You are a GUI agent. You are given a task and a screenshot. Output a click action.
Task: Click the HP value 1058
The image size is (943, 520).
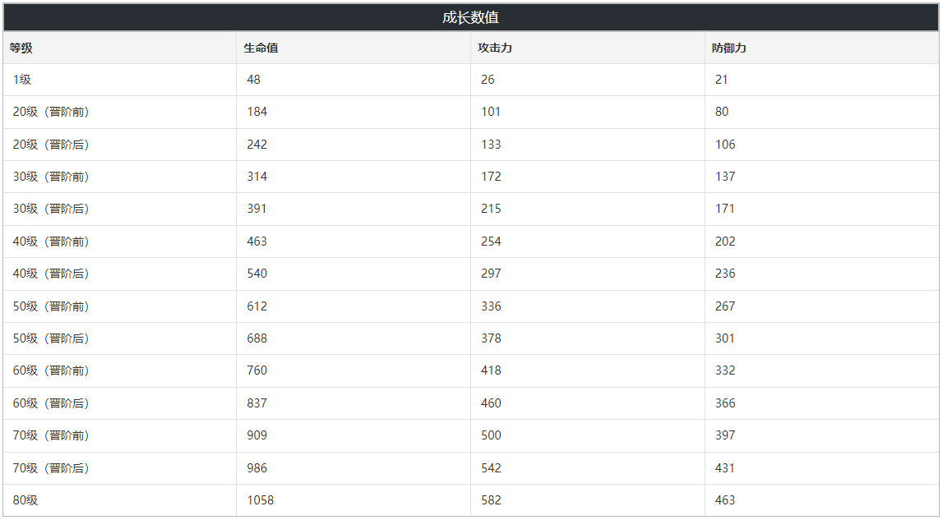tap(261, 500)
